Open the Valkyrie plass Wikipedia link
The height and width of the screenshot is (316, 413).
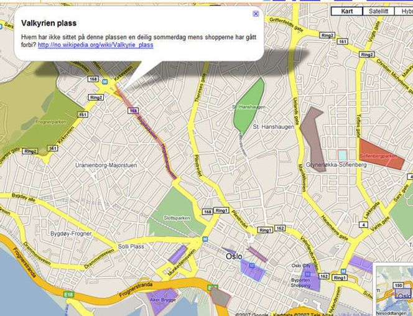[96, 45]
